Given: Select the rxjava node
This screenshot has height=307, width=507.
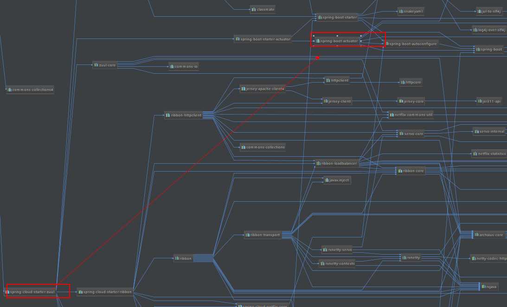Looking at the screenshot, I should pos(489,287).
